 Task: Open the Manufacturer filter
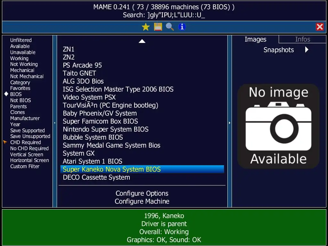pos(25,119)
